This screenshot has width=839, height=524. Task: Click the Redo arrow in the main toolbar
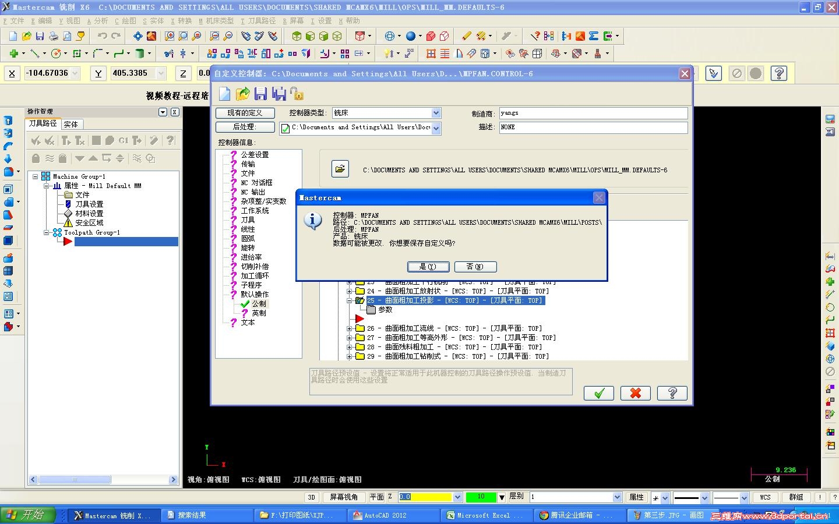point(116,36)
